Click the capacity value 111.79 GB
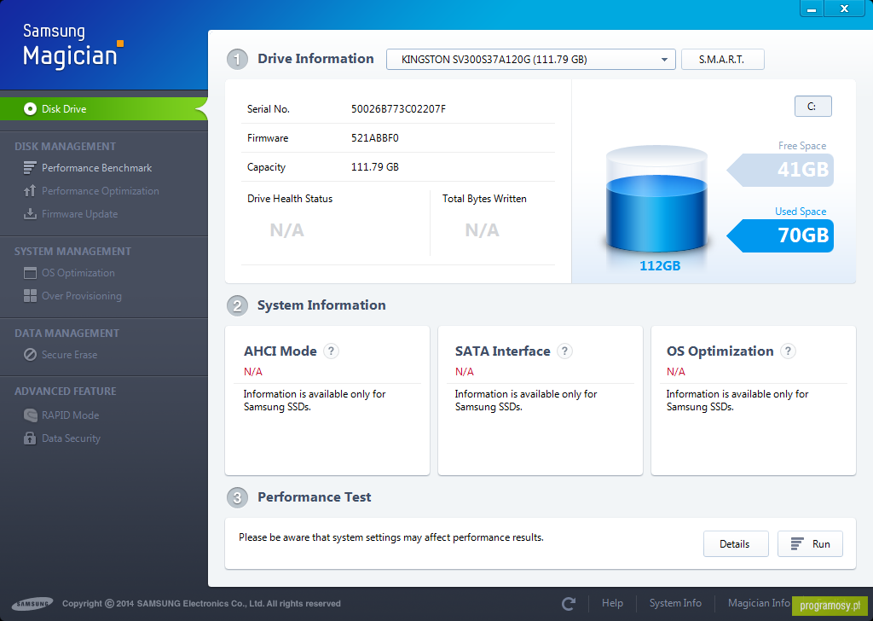The width and height of the screenshot is (873, 621). (375, 167)
